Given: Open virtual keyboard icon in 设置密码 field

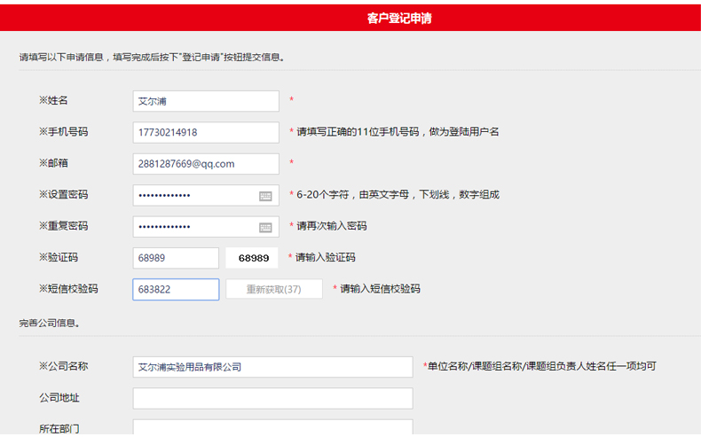Looking at the screenshot, I should pos(265,196).
